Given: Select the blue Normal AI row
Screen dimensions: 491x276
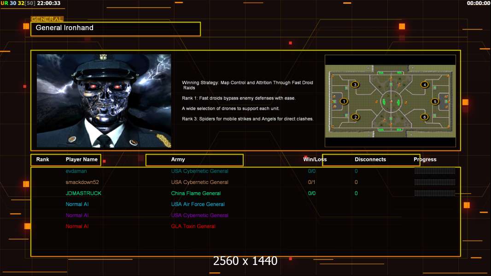Looking at the screenshot, I should click(x=77, y=204).
